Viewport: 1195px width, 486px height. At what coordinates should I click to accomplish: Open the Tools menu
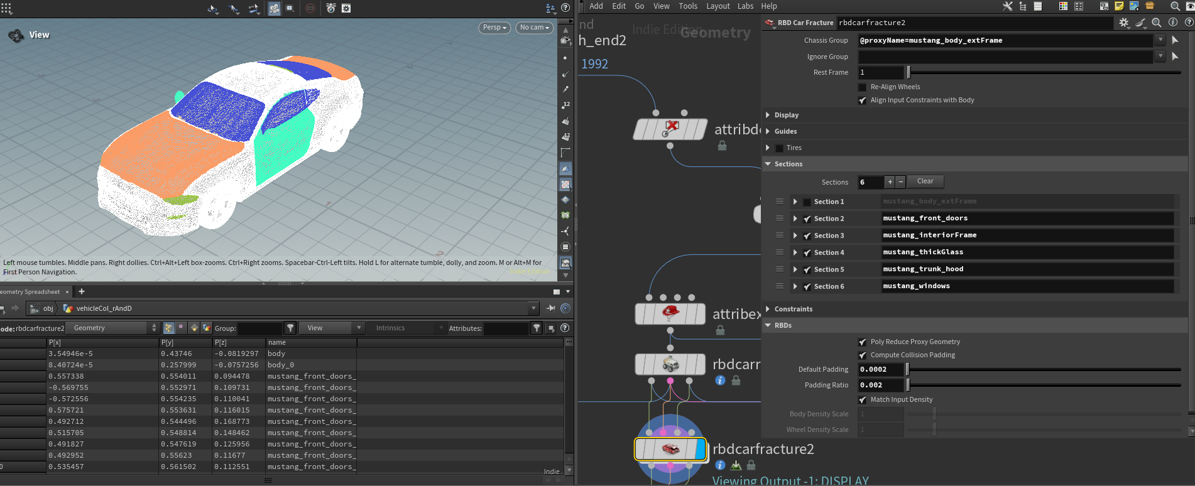pos(688,6)
